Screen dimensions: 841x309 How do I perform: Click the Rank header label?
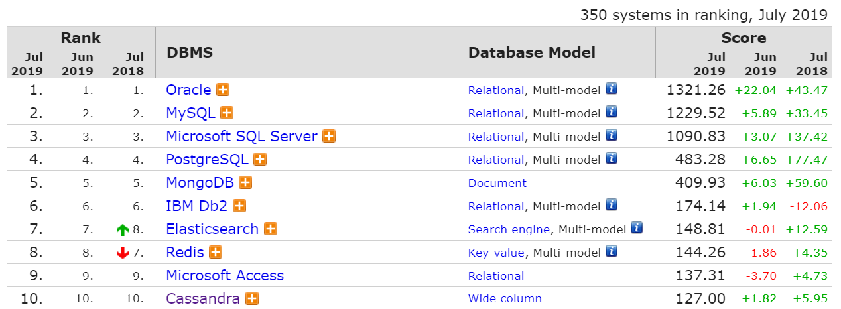81,38
